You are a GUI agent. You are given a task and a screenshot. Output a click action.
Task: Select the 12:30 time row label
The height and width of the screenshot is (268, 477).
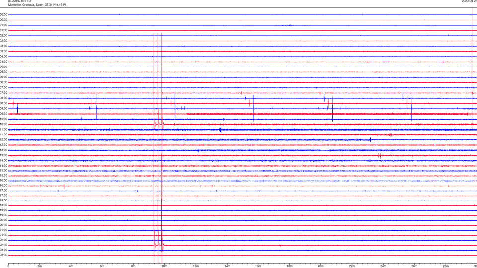(3, 145)
